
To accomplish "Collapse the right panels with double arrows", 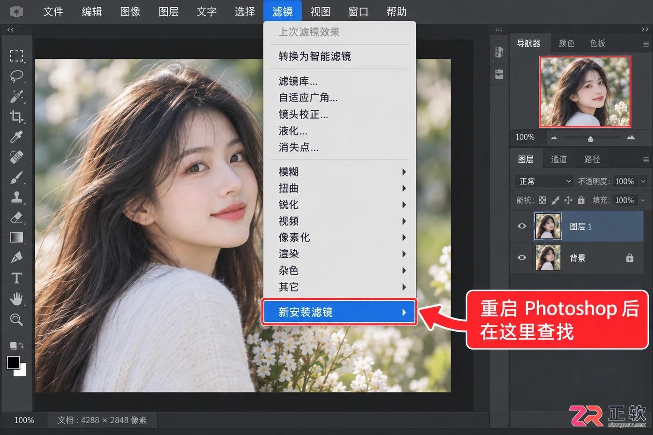I will pos(645,29).
